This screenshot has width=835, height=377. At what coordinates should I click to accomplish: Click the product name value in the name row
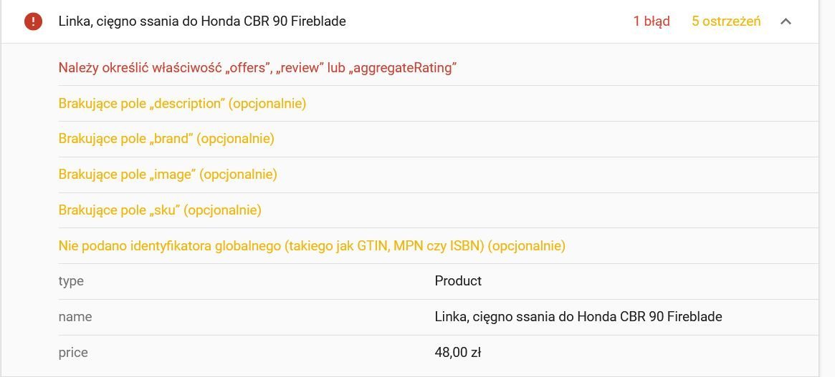pos(578,317)
